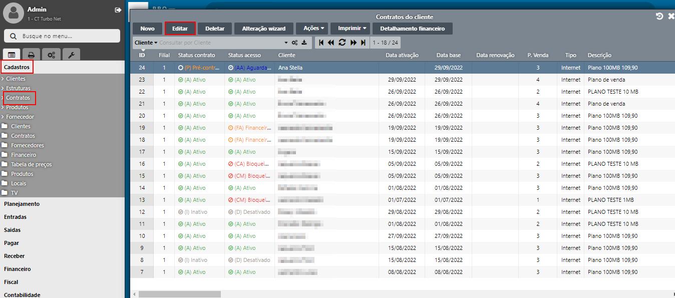Click the Detalhamento financeiro button

(412, 29)
